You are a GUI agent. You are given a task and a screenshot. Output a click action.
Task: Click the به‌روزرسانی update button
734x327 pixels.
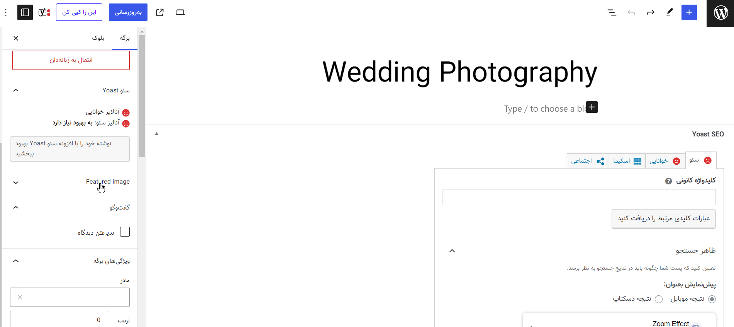128,12
